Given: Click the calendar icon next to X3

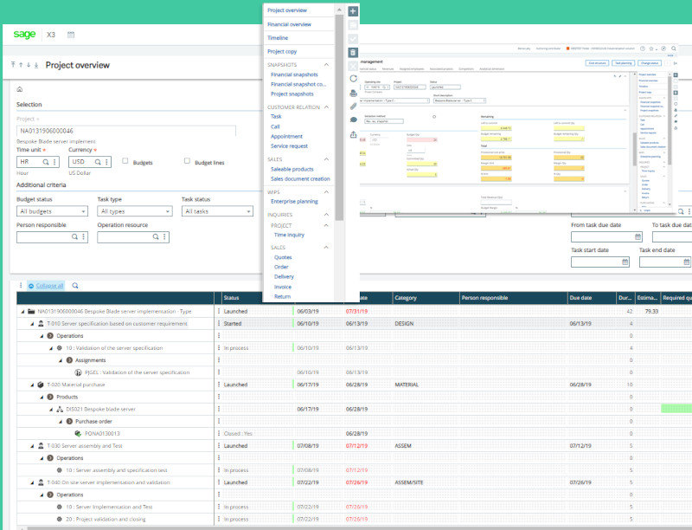Looking at the screenshot, I should (71, 35).
